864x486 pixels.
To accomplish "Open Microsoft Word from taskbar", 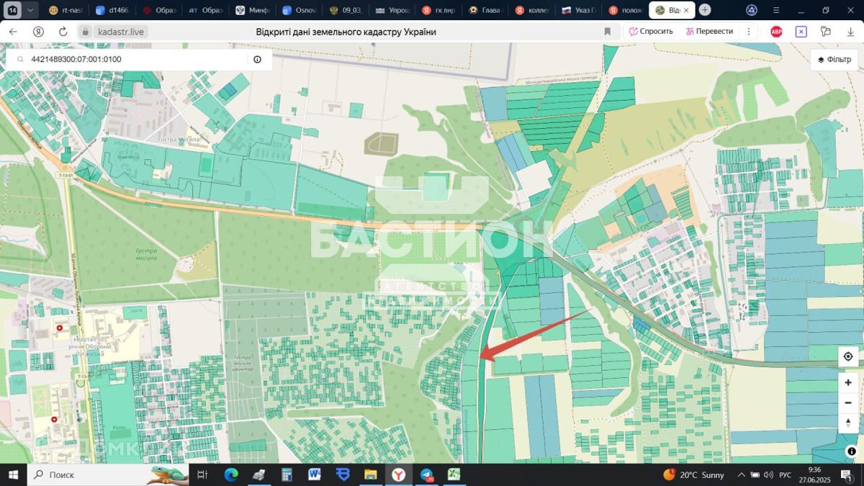I will pyautogui.click(x=315, y=475).
